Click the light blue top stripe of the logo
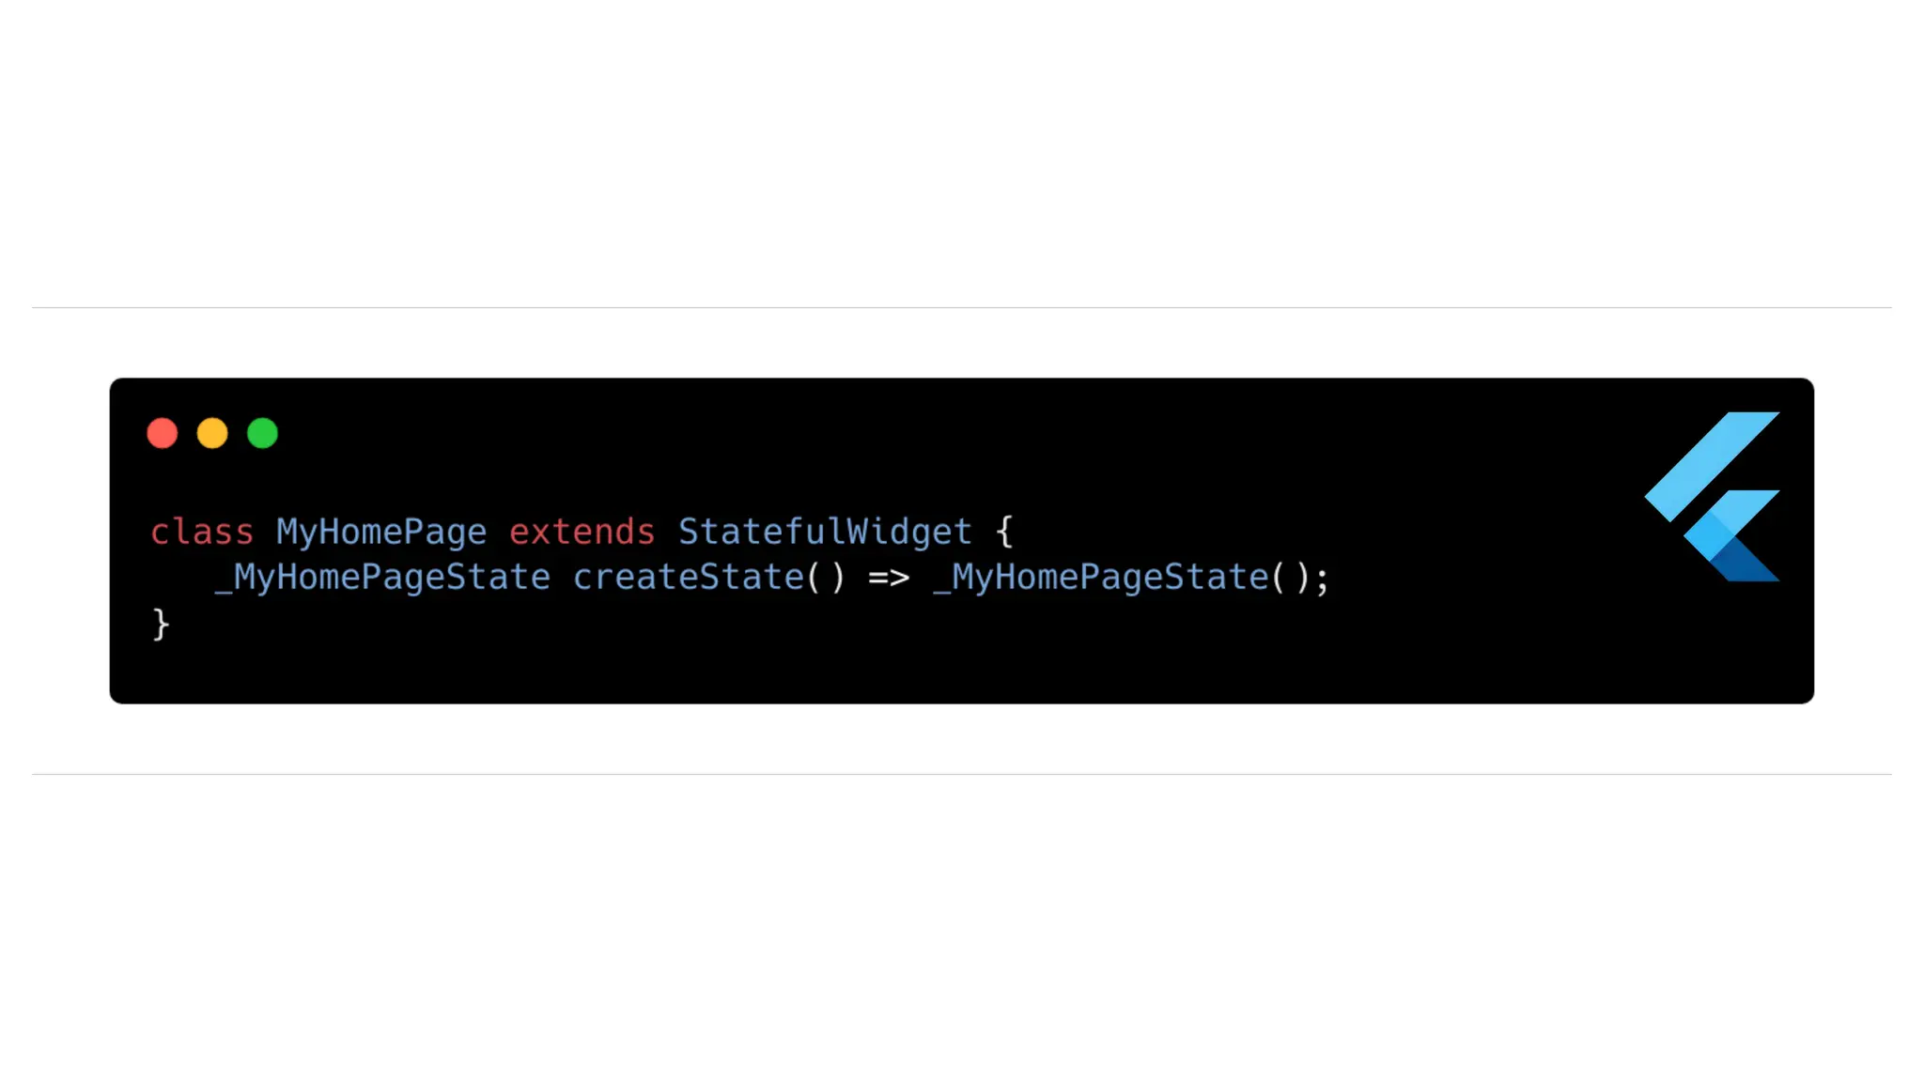This screenshot has height=1082, width=1924. 1712,466
